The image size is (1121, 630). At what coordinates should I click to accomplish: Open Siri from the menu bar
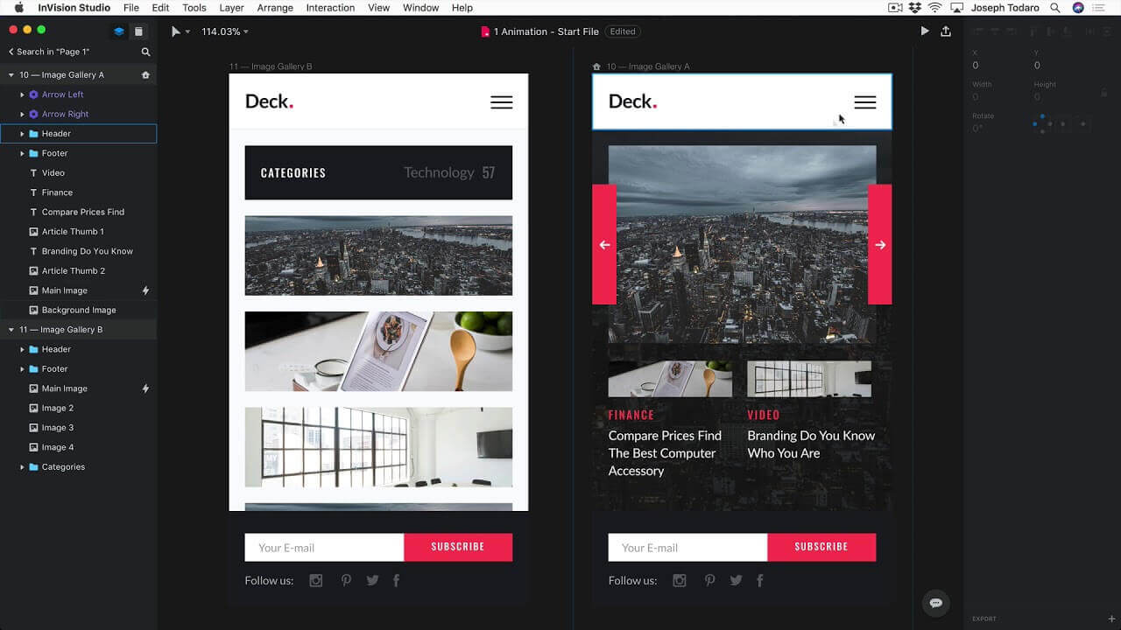(1078, 8)
